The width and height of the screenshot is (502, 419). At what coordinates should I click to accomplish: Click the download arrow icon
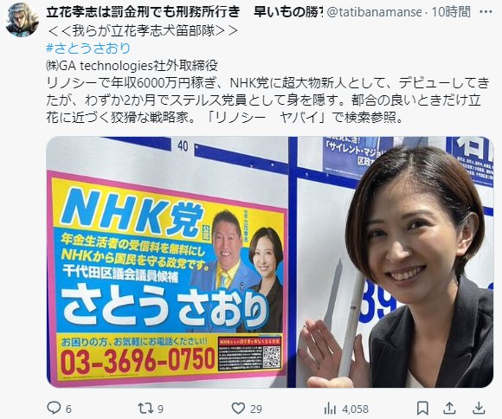(479, 408)
